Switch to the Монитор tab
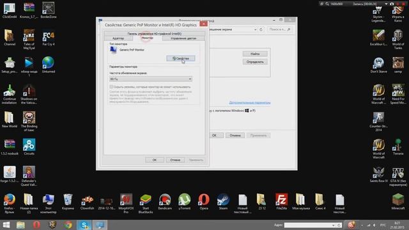Image resolution: width=409 pixels, height=230 pixels. pyautogui.click(x=147, y=38)
